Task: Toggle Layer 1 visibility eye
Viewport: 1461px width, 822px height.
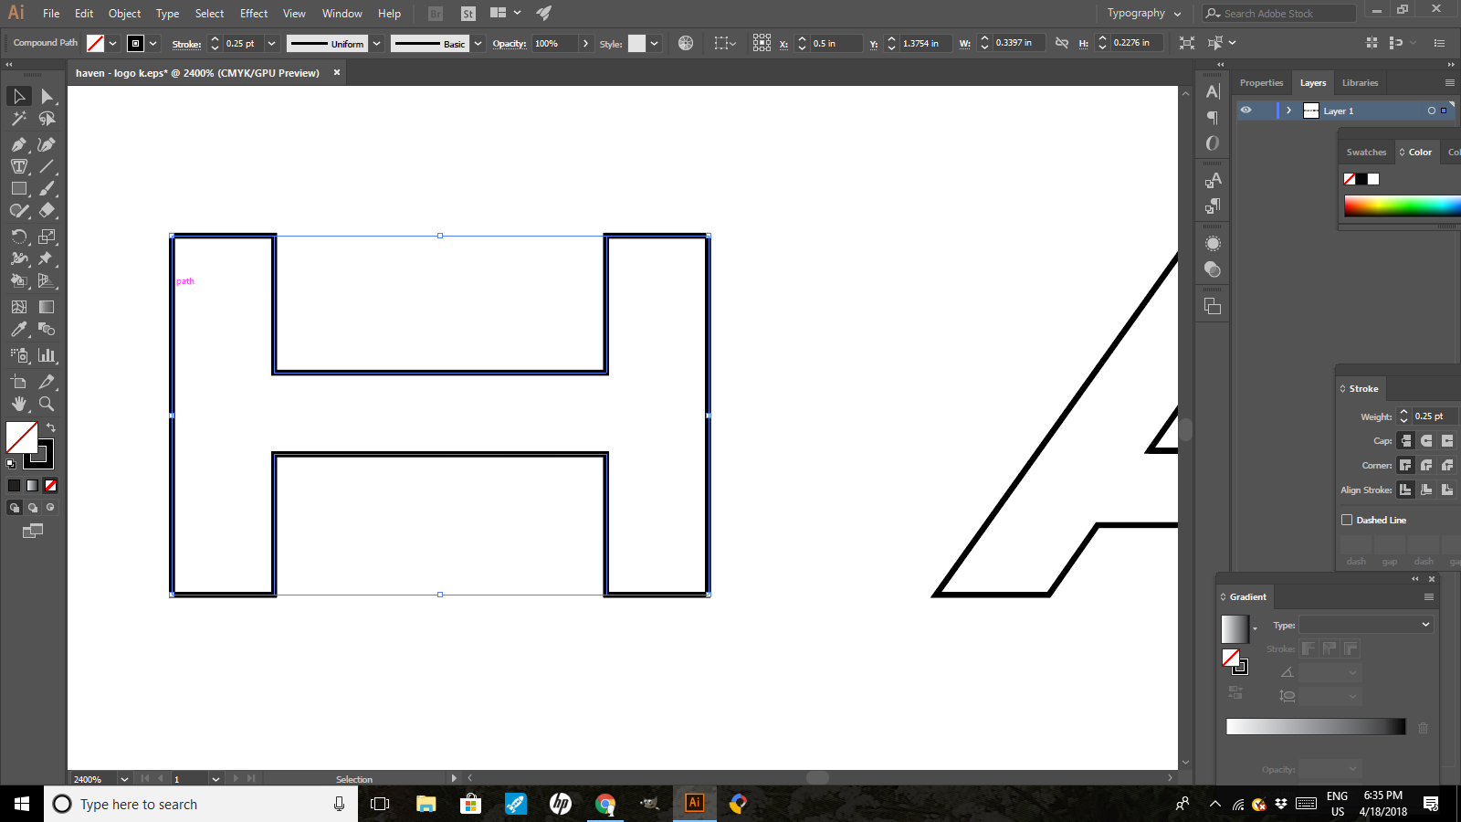Action: [x=1246, y=111]
